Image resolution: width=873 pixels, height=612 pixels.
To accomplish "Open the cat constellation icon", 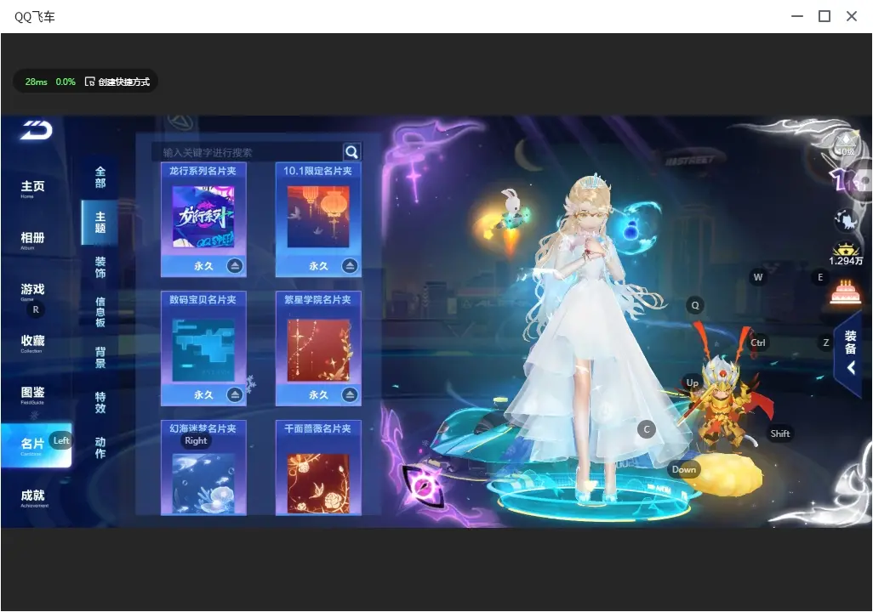I will [x=846, y=220].
